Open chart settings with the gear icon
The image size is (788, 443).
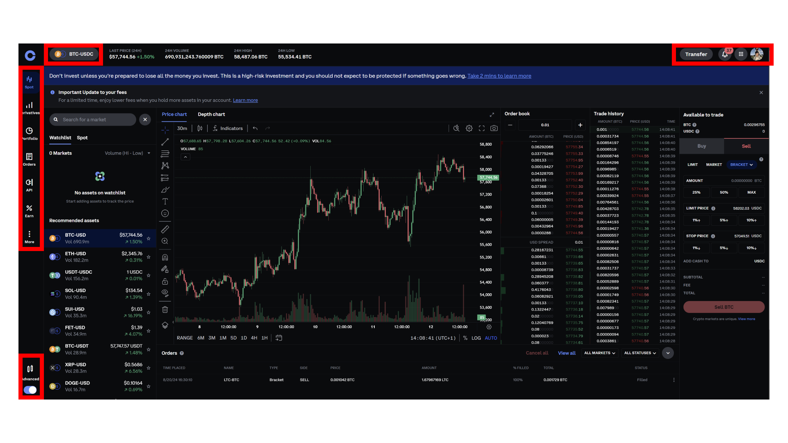point(469,128)
